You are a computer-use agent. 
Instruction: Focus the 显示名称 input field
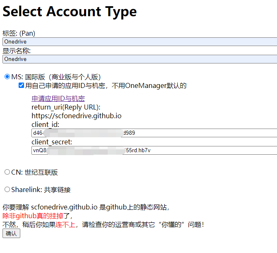140,59
